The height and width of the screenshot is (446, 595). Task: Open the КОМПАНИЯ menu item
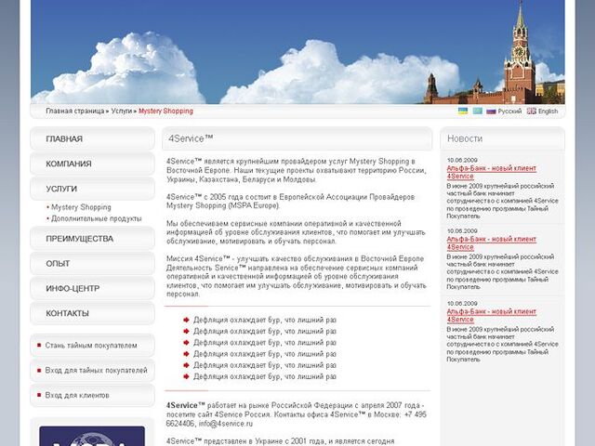(x=92, y=164)
